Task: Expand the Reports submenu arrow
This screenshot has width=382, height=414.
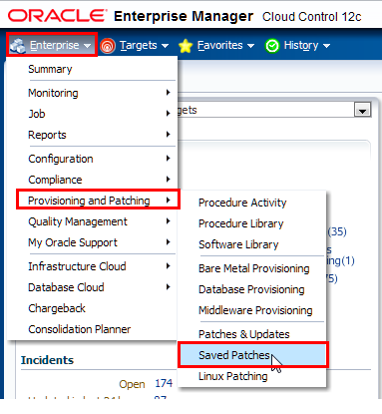Action: tap(168, 135)
